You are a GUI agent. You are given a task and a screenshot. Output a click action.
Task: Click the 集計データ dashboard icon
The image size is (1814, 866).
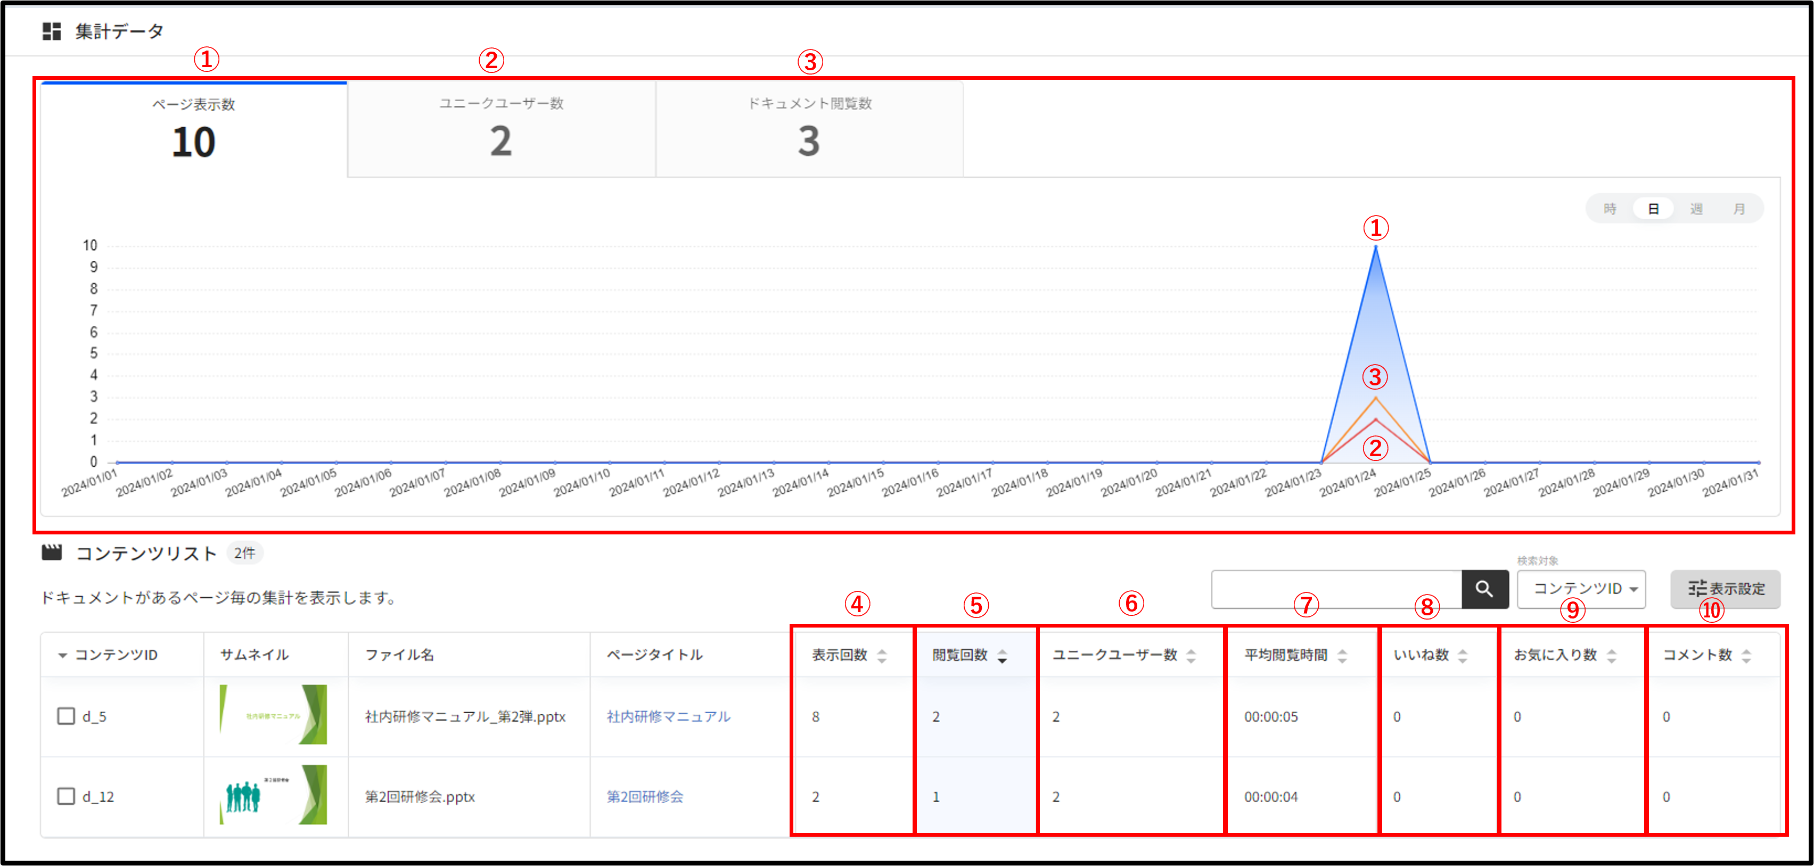click(x=52, y=31)
